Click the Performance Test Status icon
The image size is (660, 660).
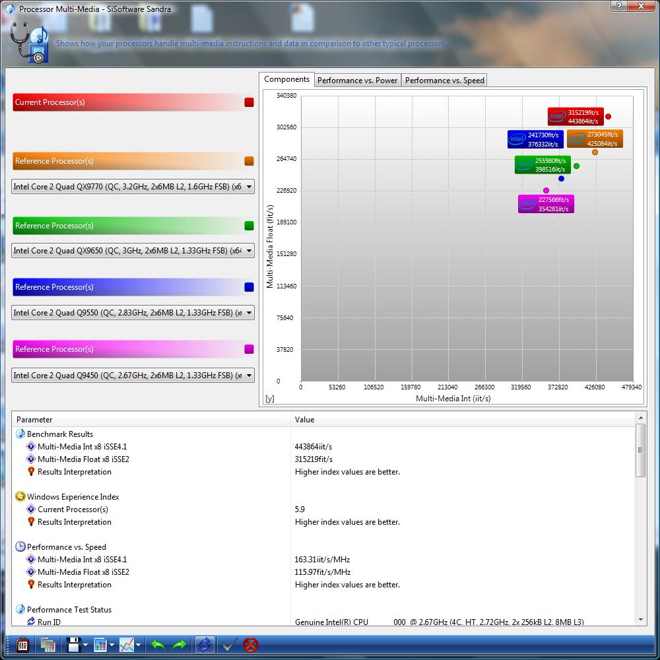pyautogui.click(x=20, y=609)
